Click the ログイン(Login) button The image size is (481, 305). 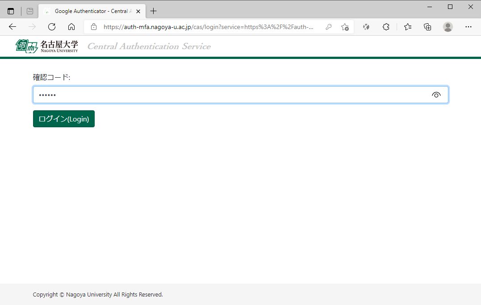(x=63, y=119)
